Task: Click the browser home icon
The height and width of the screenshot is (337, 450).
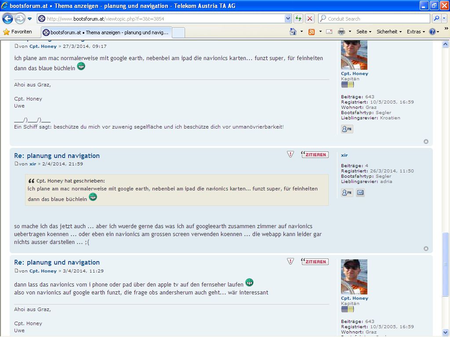Action: pyautogui.click(x=293, y=32)
